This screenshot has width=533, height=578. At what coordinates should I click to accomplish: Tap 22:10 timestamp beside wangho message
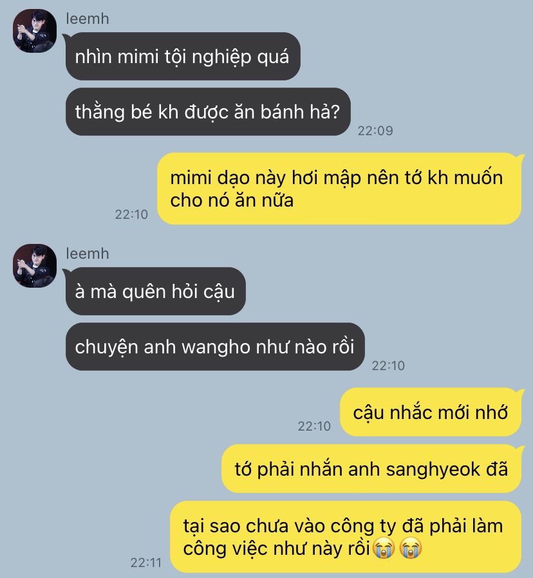point(388,366)
